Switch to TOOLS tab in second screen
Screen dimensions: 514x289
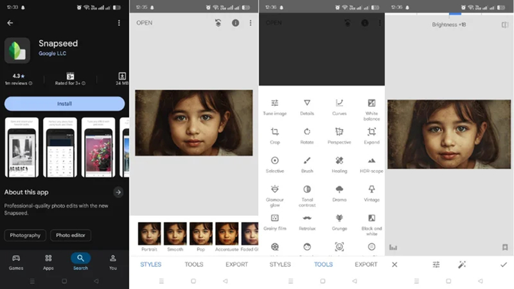coord(194,265)
